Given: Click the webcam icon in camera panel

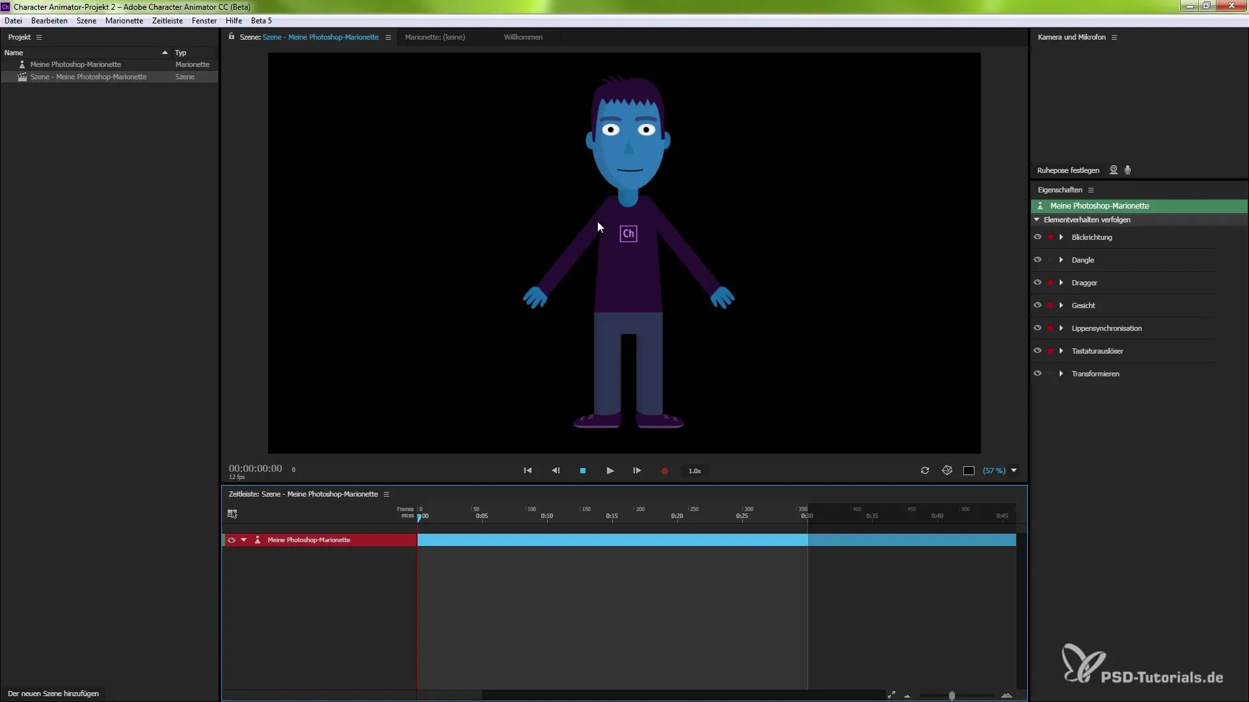Looking at the screenshot, I should pyautogui.click(x=1114, y=170).
